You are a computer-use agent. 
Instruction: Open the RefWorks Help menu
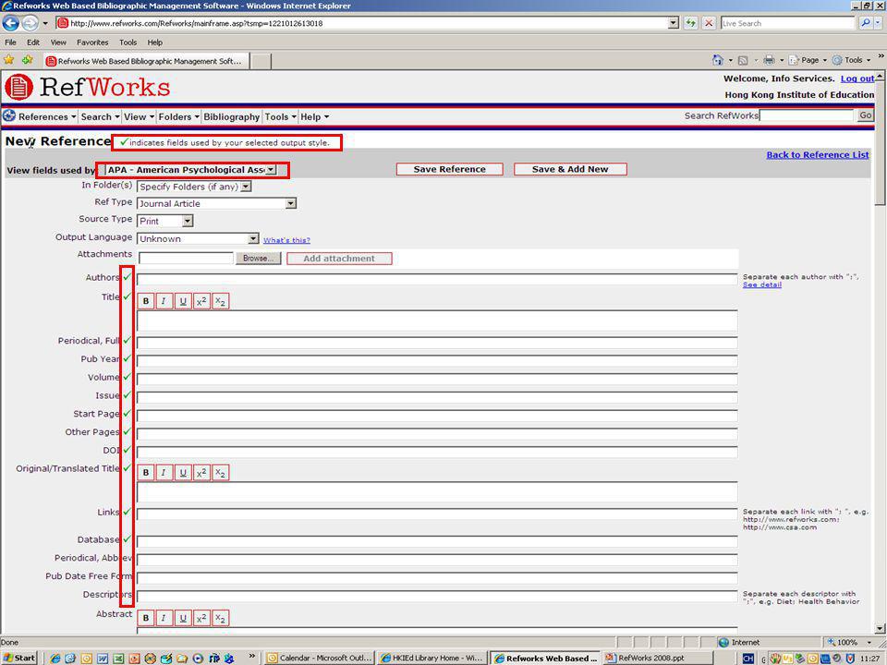[314, 116]
